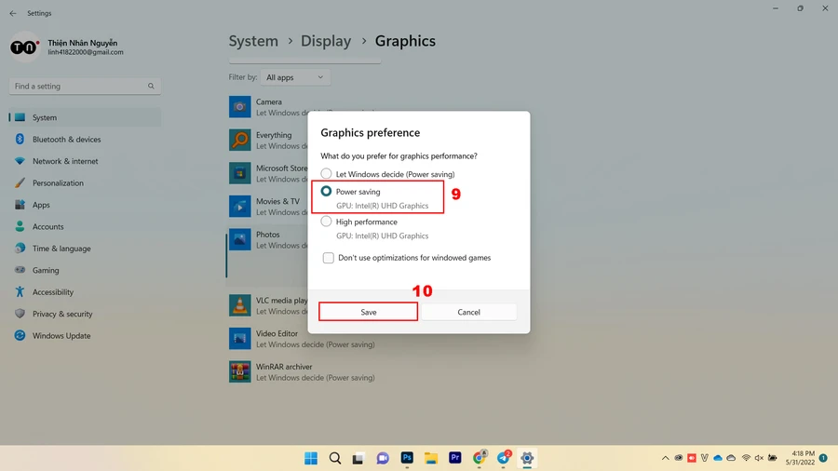Open Chat on the taskbar
The width and height of the screenshot is (838, 471).
pos(383,458)
